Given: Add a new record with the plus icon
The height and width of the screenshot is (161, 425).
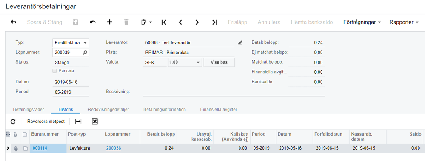Looking at the screenshot, I should pos(109,22).
